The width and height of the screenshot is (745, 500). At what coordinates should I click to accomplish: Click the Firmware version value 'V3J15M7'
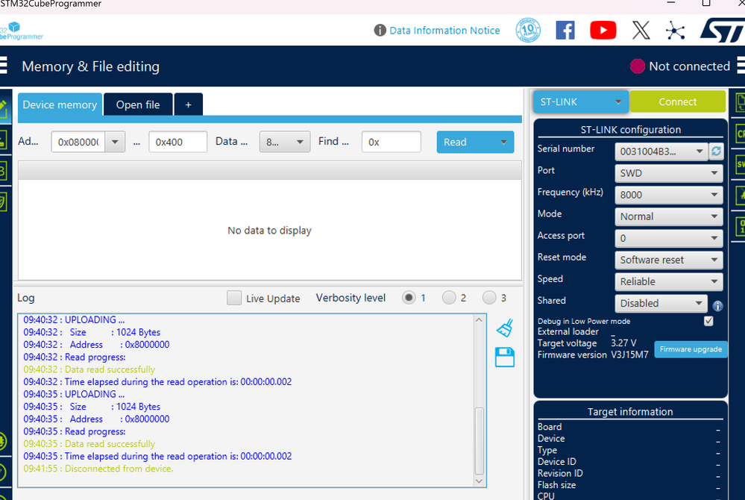pyautogui.click(x=629, y=355)
